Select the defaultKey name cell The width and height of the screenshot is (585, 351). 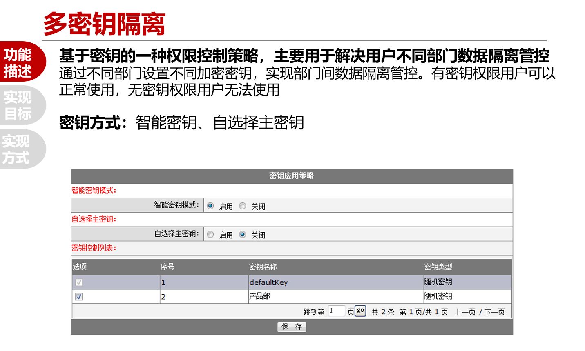click(269, 282)
